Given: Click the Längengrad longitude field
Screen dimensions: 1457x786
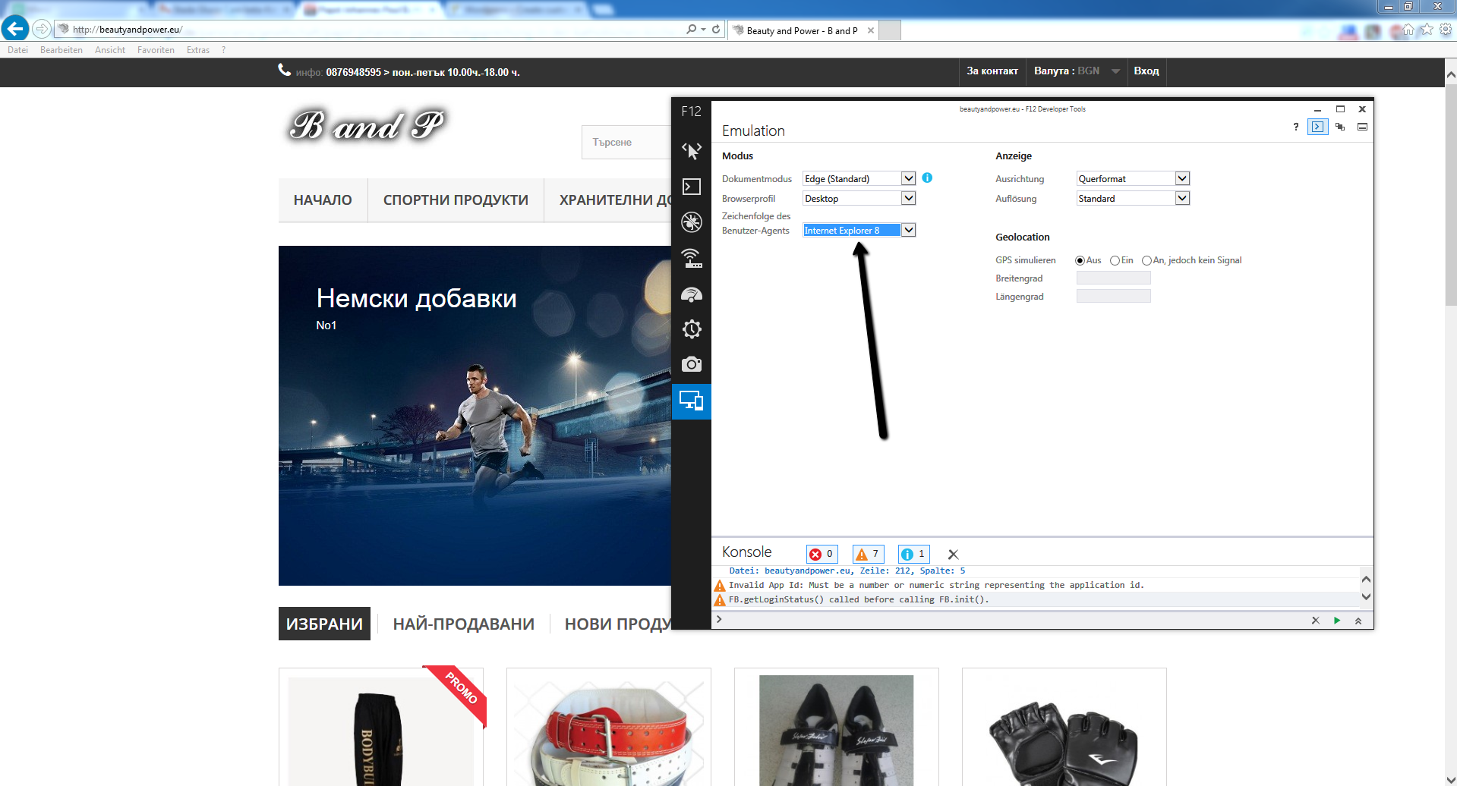Looking at the screenshot, I should point(1113,297).
